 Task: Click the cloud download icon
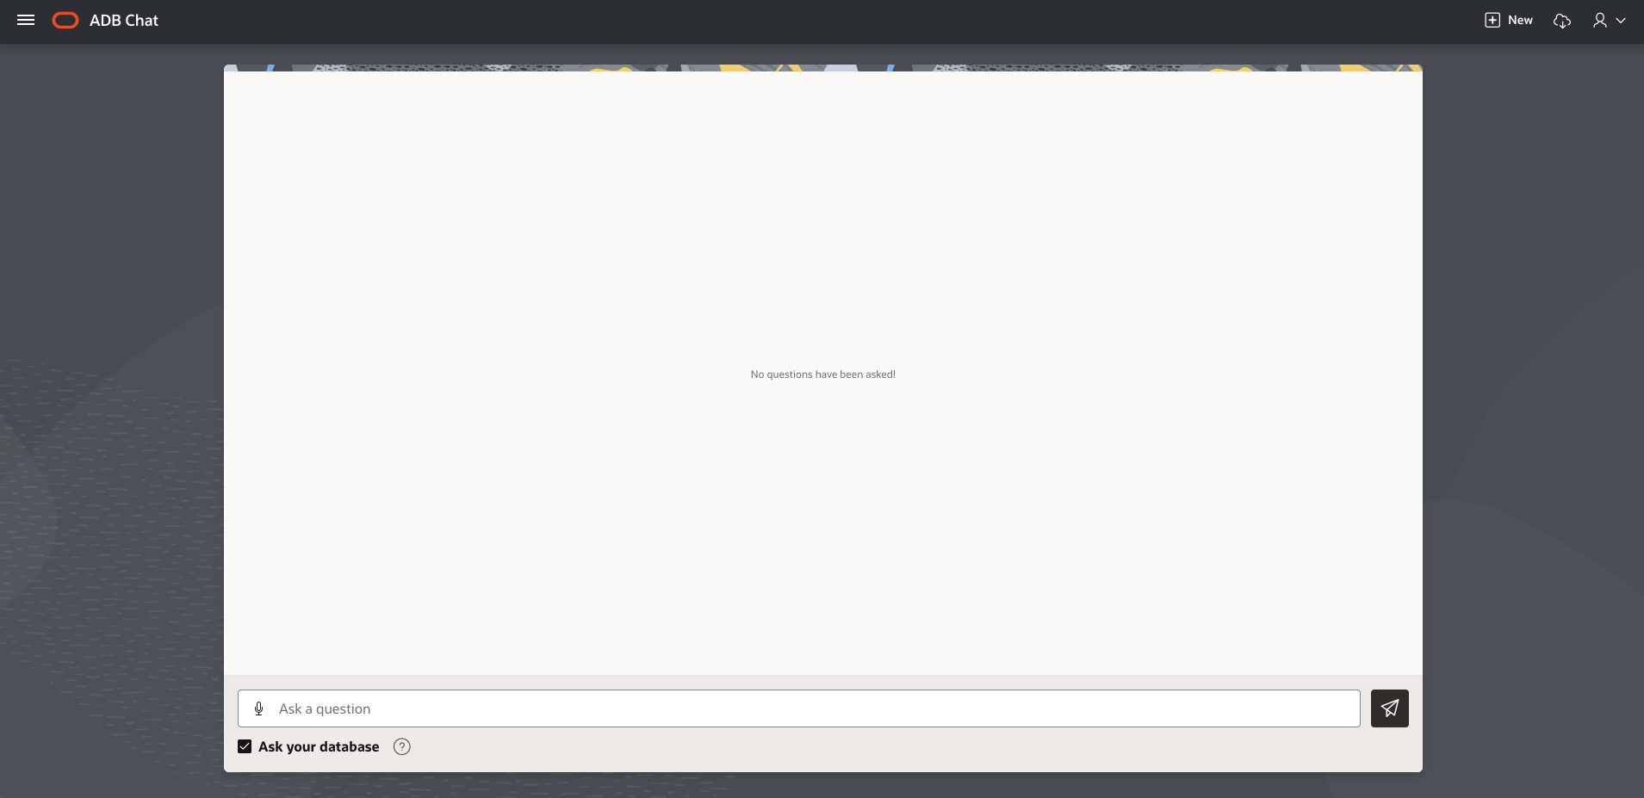1562,20
